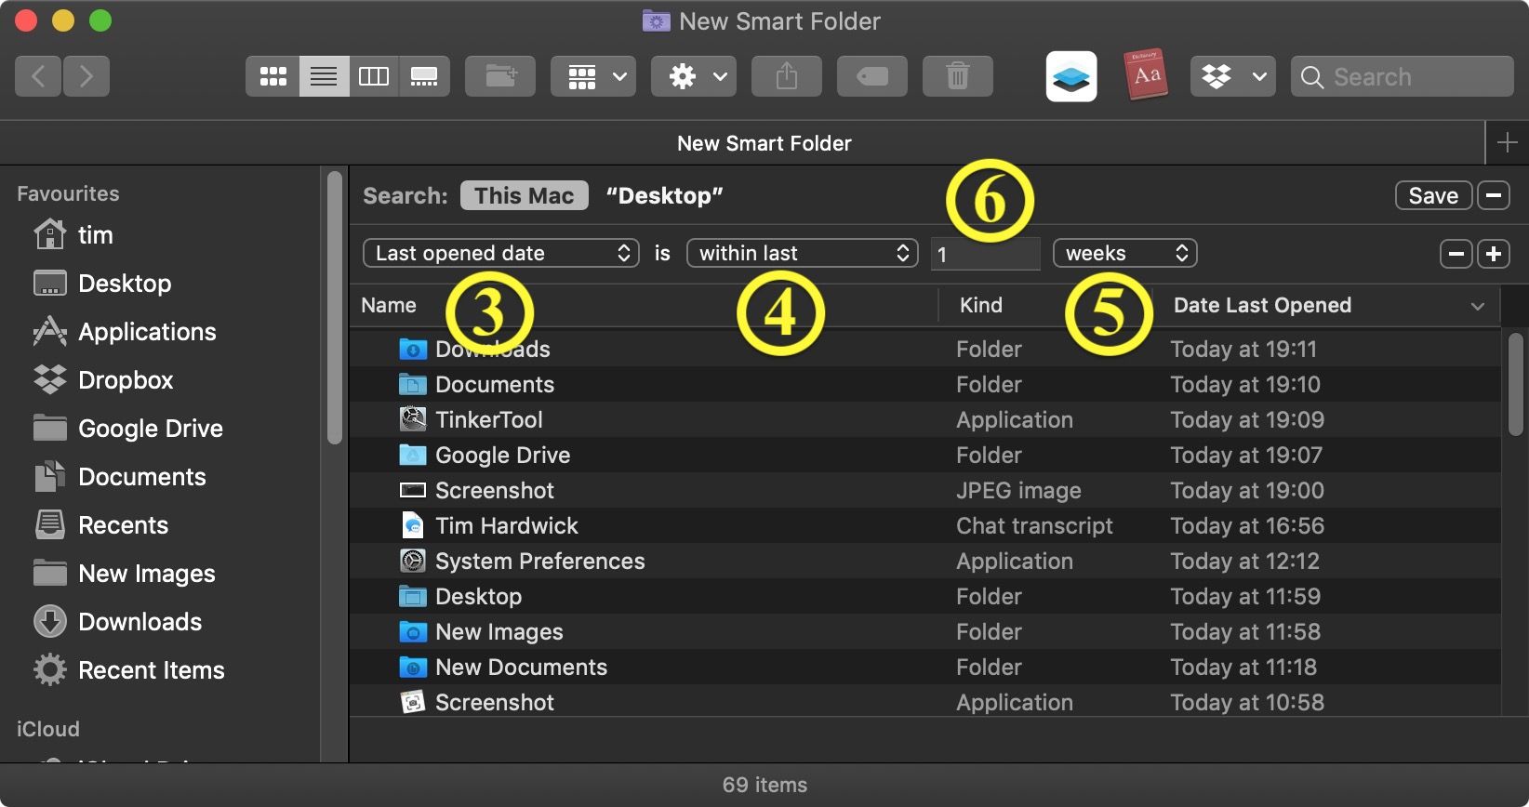Toggle search scope to This Mac
The height and width of the screenshot is (807, 1529).
click(x=524, y=195)
